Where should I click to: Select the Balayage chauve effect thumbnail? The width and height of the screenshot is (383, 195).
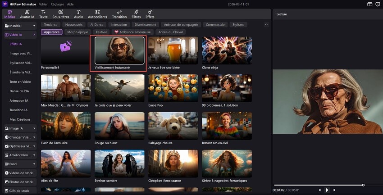(173, 126)
